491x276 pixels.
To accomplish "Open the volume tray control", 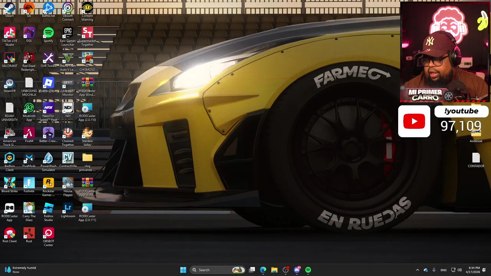I will point(460,270).
